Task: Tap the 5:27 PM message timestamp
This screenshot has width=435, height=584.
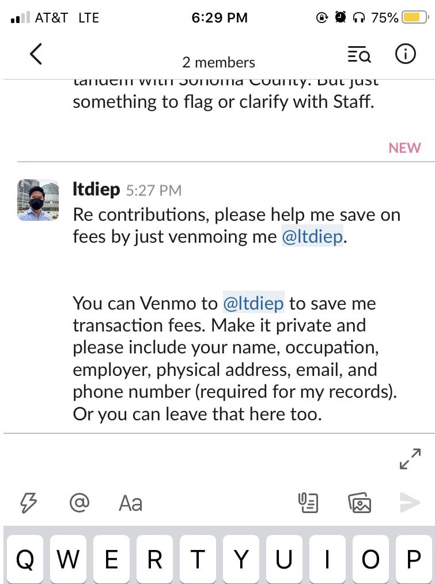Action: tap(154, 191)
